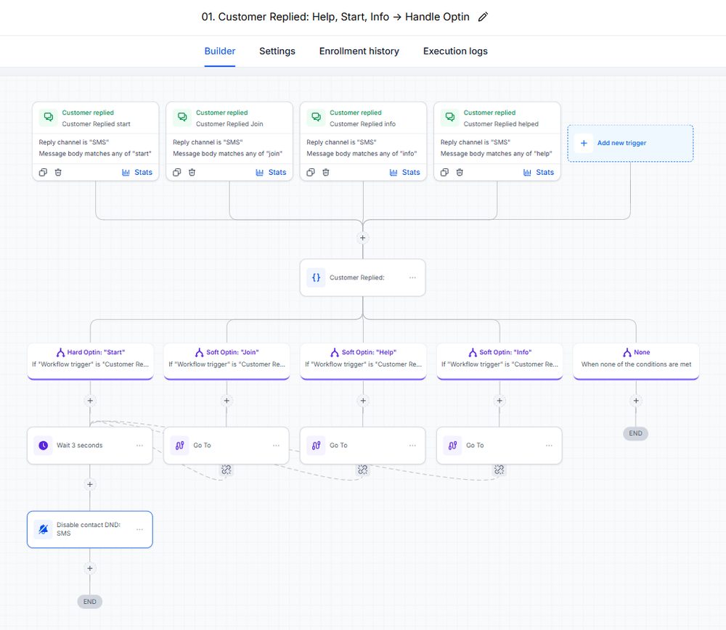
Task: Click the workflow title text
Action: point(335,17)
